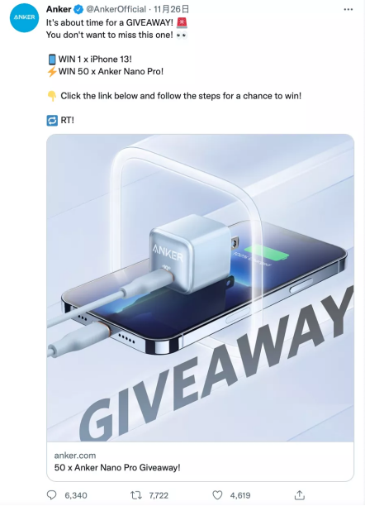Click the siren emoji after GIVEAWAY

[x=182, y=22]
